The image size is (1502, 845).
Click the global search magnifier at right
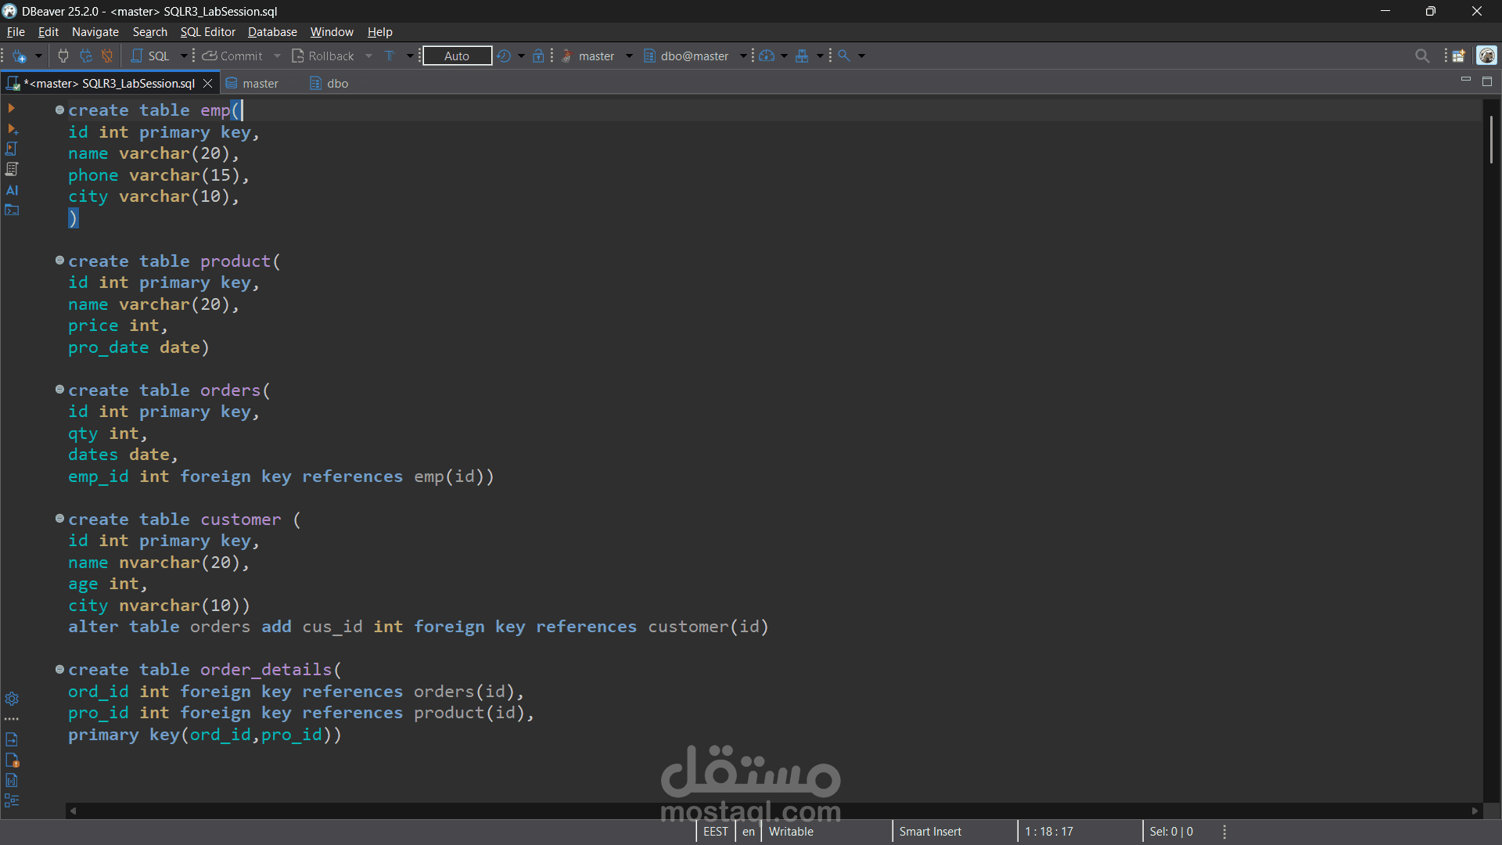[1422, 56]
